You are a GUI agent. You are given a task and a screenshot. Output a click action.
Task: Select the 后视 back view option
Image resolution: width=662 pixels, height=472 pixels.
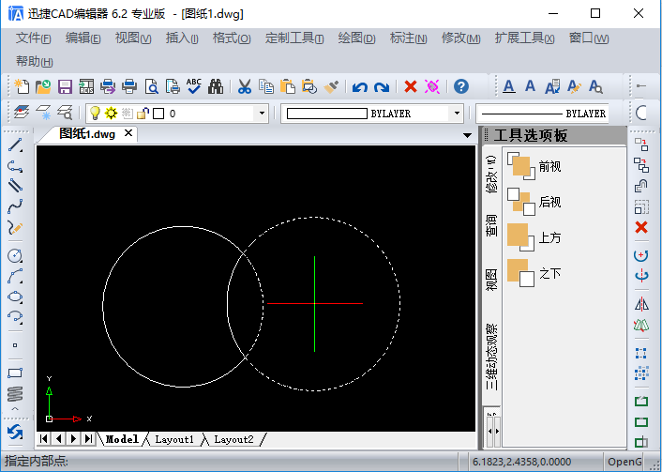534,202
